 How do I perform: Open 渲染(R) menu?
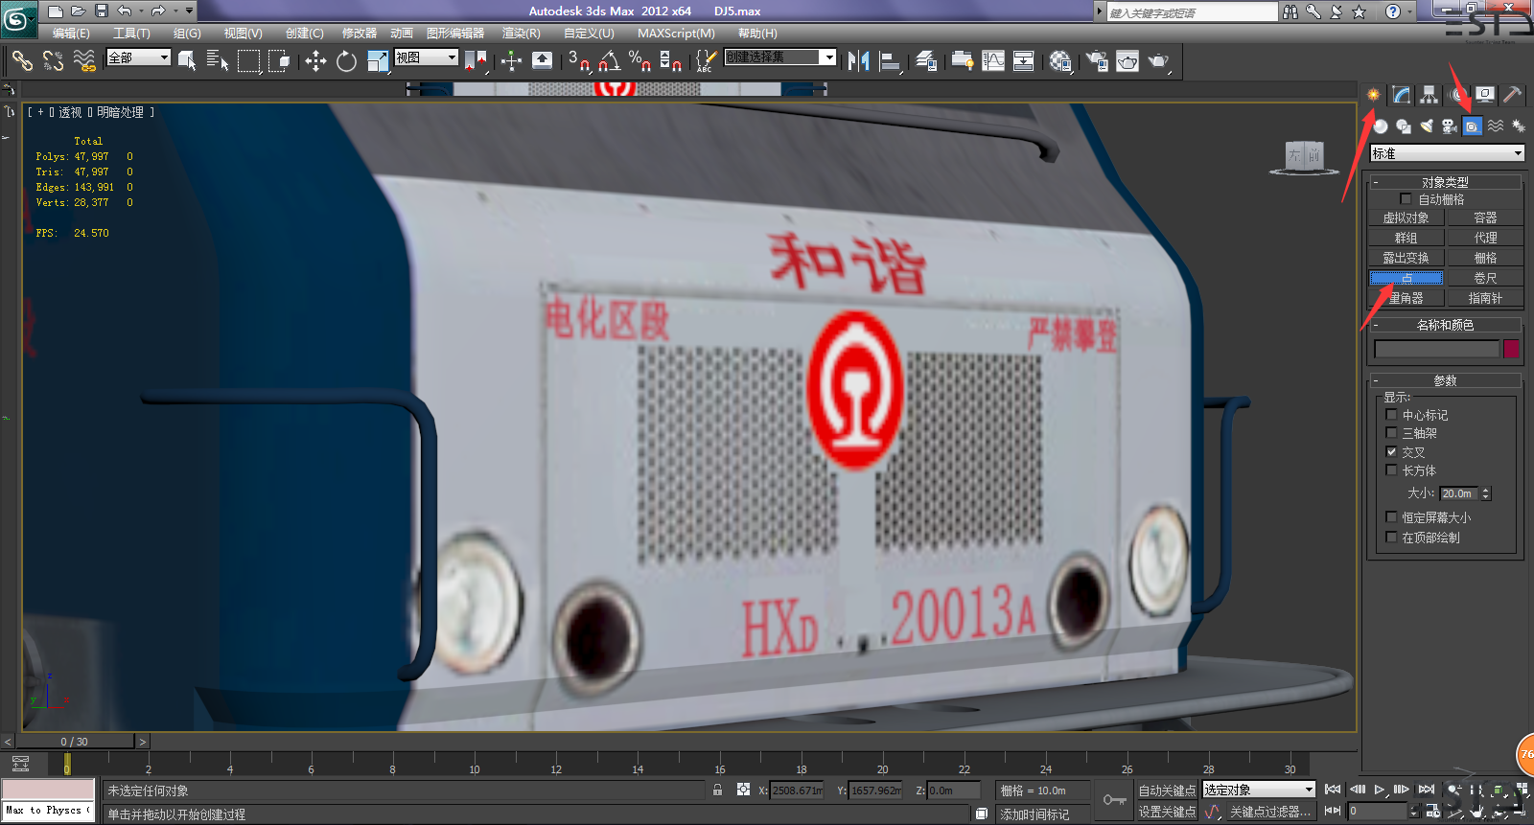click(x=522, y=33)
